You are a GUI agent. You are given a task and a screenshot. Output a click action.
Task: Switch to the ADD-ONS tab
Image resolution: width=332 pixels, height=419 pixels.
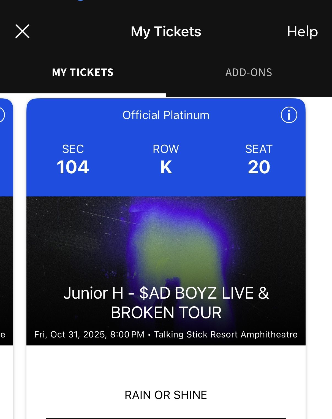(x=249, y=72)
